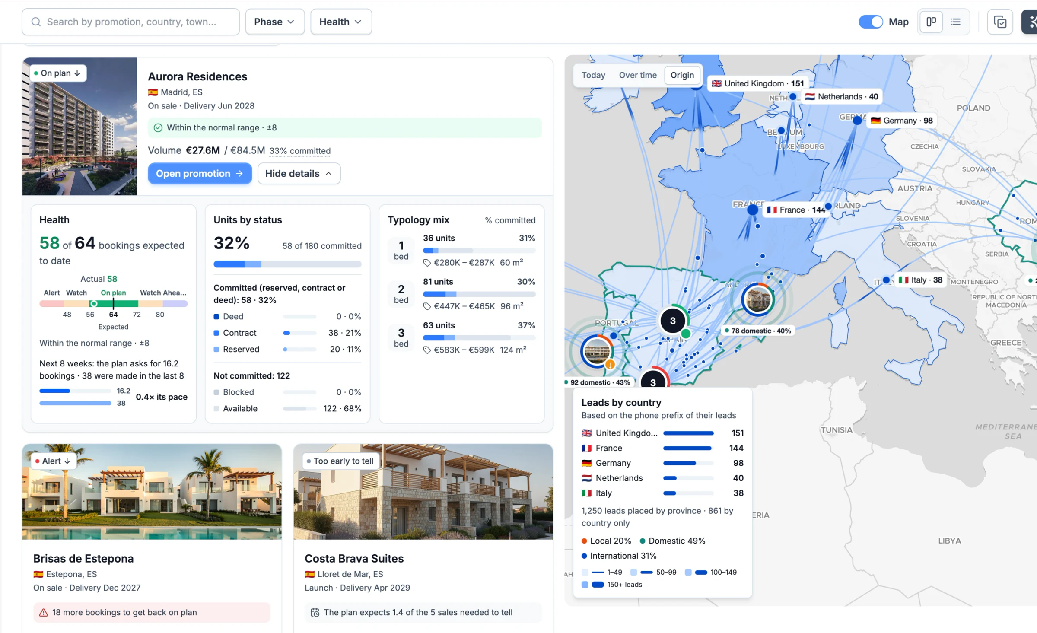Screen dimensions: 1037x633
Task: Open Brisas de Estepona title
Action: click(83, 558)
